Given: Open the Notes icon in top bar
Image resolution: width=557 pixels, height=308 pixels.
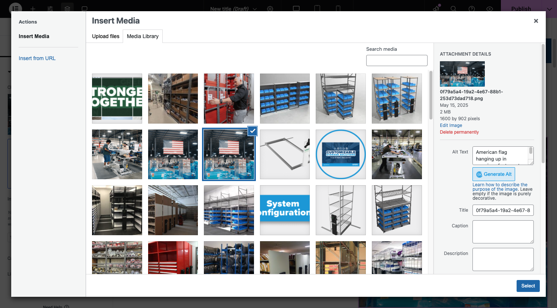Looking at the screenshot, I should tap(85, 9).
